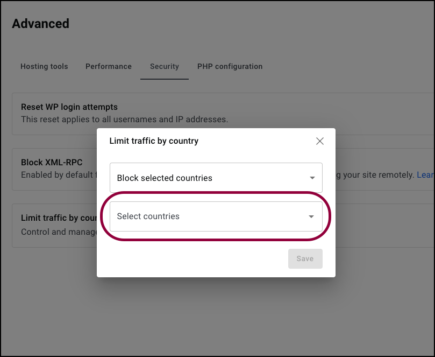Screen dimensions: 435x357
Task: Click the dialog title Limit traffic by country
Action: click(154, 141)
